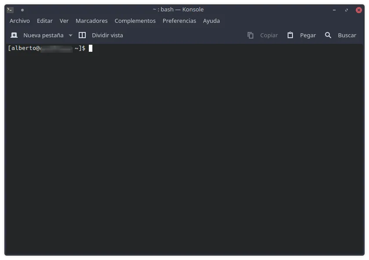Open the Preferencias menu

(x=179, y=21)
